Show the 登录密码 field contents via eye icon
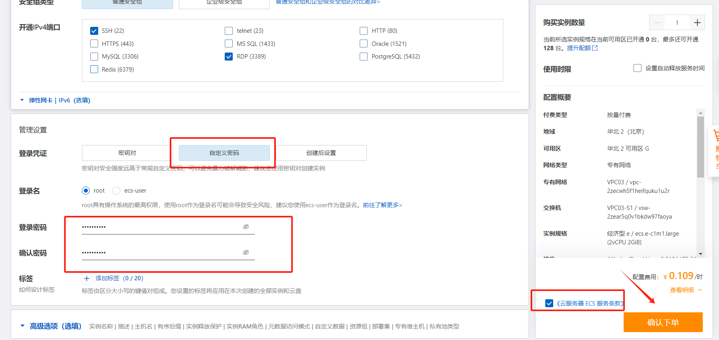 click(x=246, y=227)
